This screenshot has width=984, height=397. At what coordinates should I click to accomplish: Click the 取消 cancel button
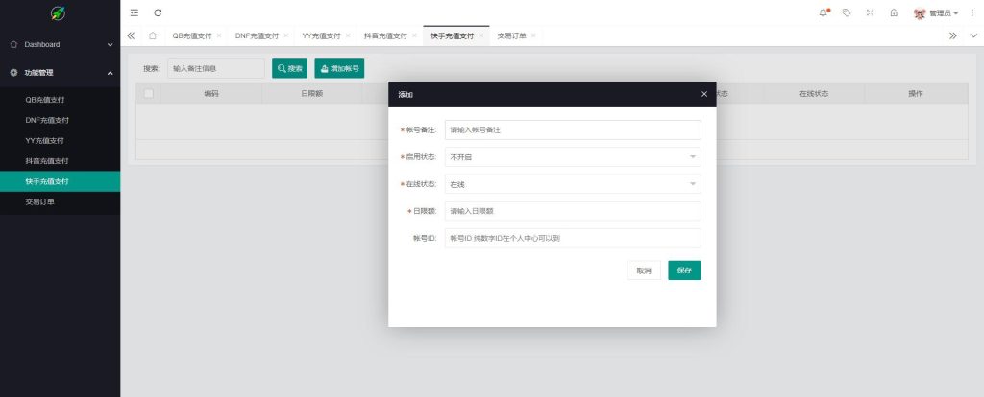pos(644,270)
